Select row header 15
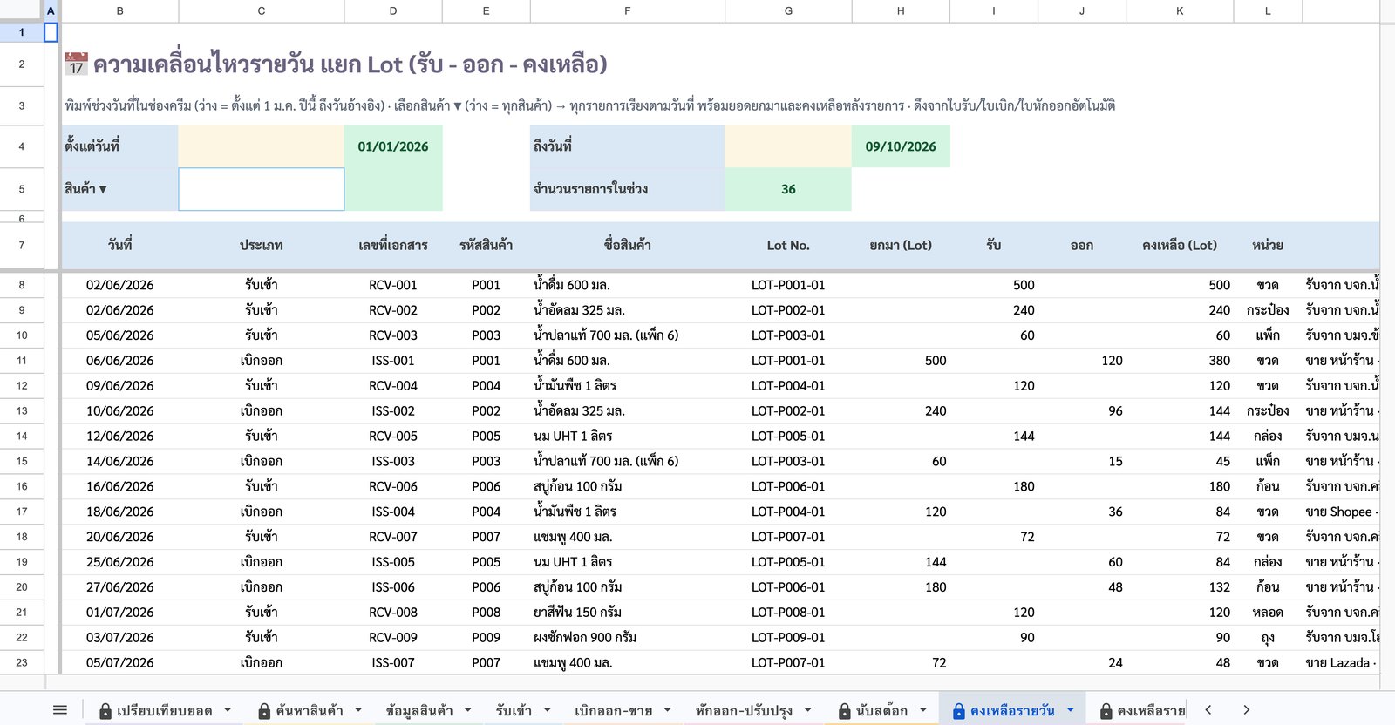 22,461
